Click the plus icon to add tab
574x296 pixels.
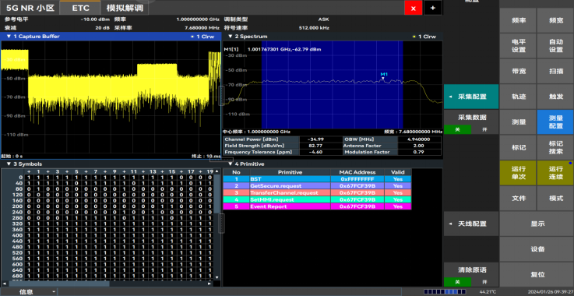pyautogui.click(x=433, y=8)
